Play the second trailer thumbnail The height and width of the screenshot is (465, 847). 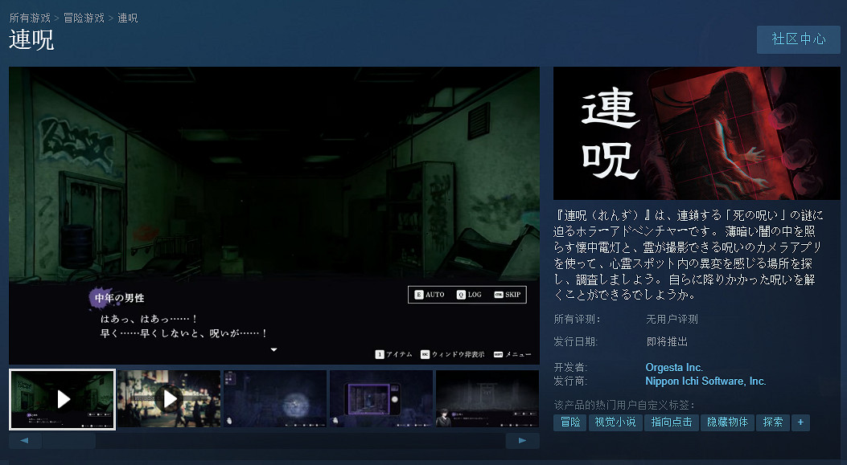169,398
